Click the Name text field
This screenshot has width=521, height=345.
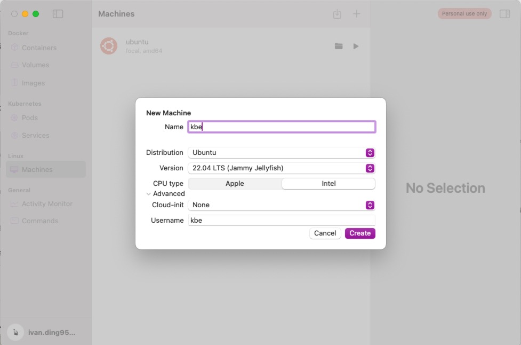click(282, 127)
